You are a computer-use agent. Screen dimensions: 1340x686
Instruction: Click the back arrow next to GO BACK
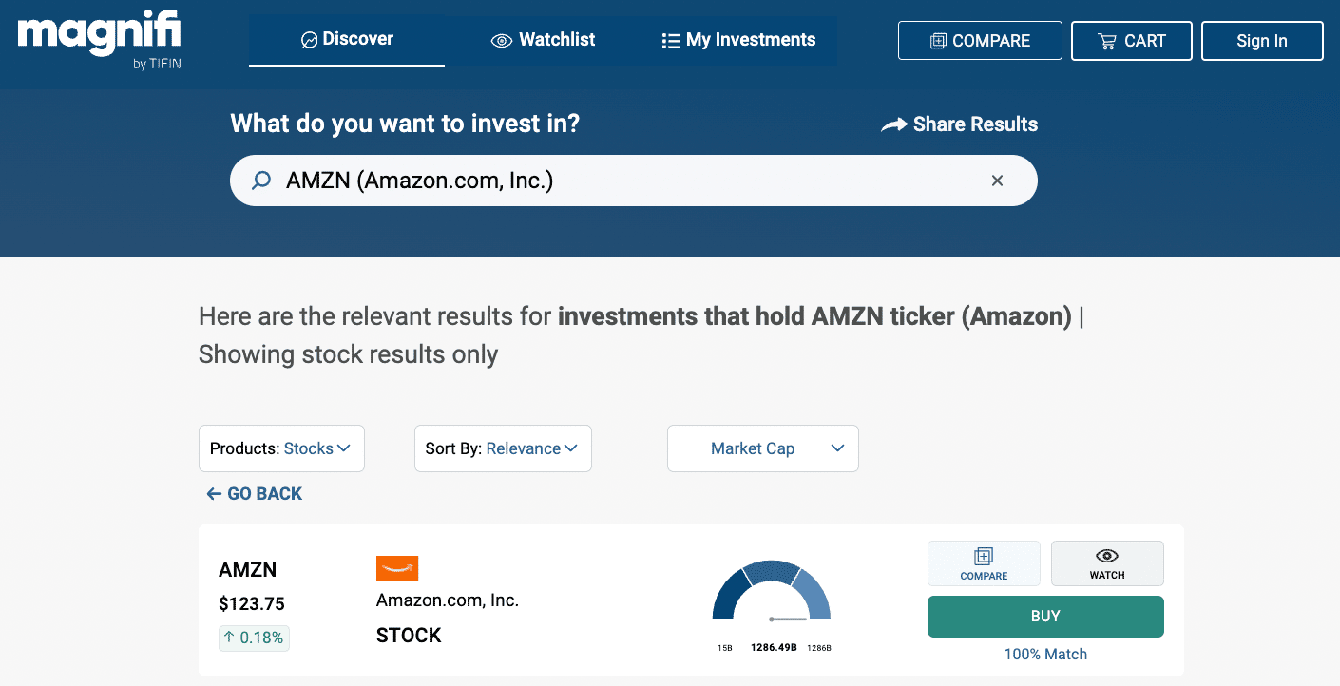(214, 494)
